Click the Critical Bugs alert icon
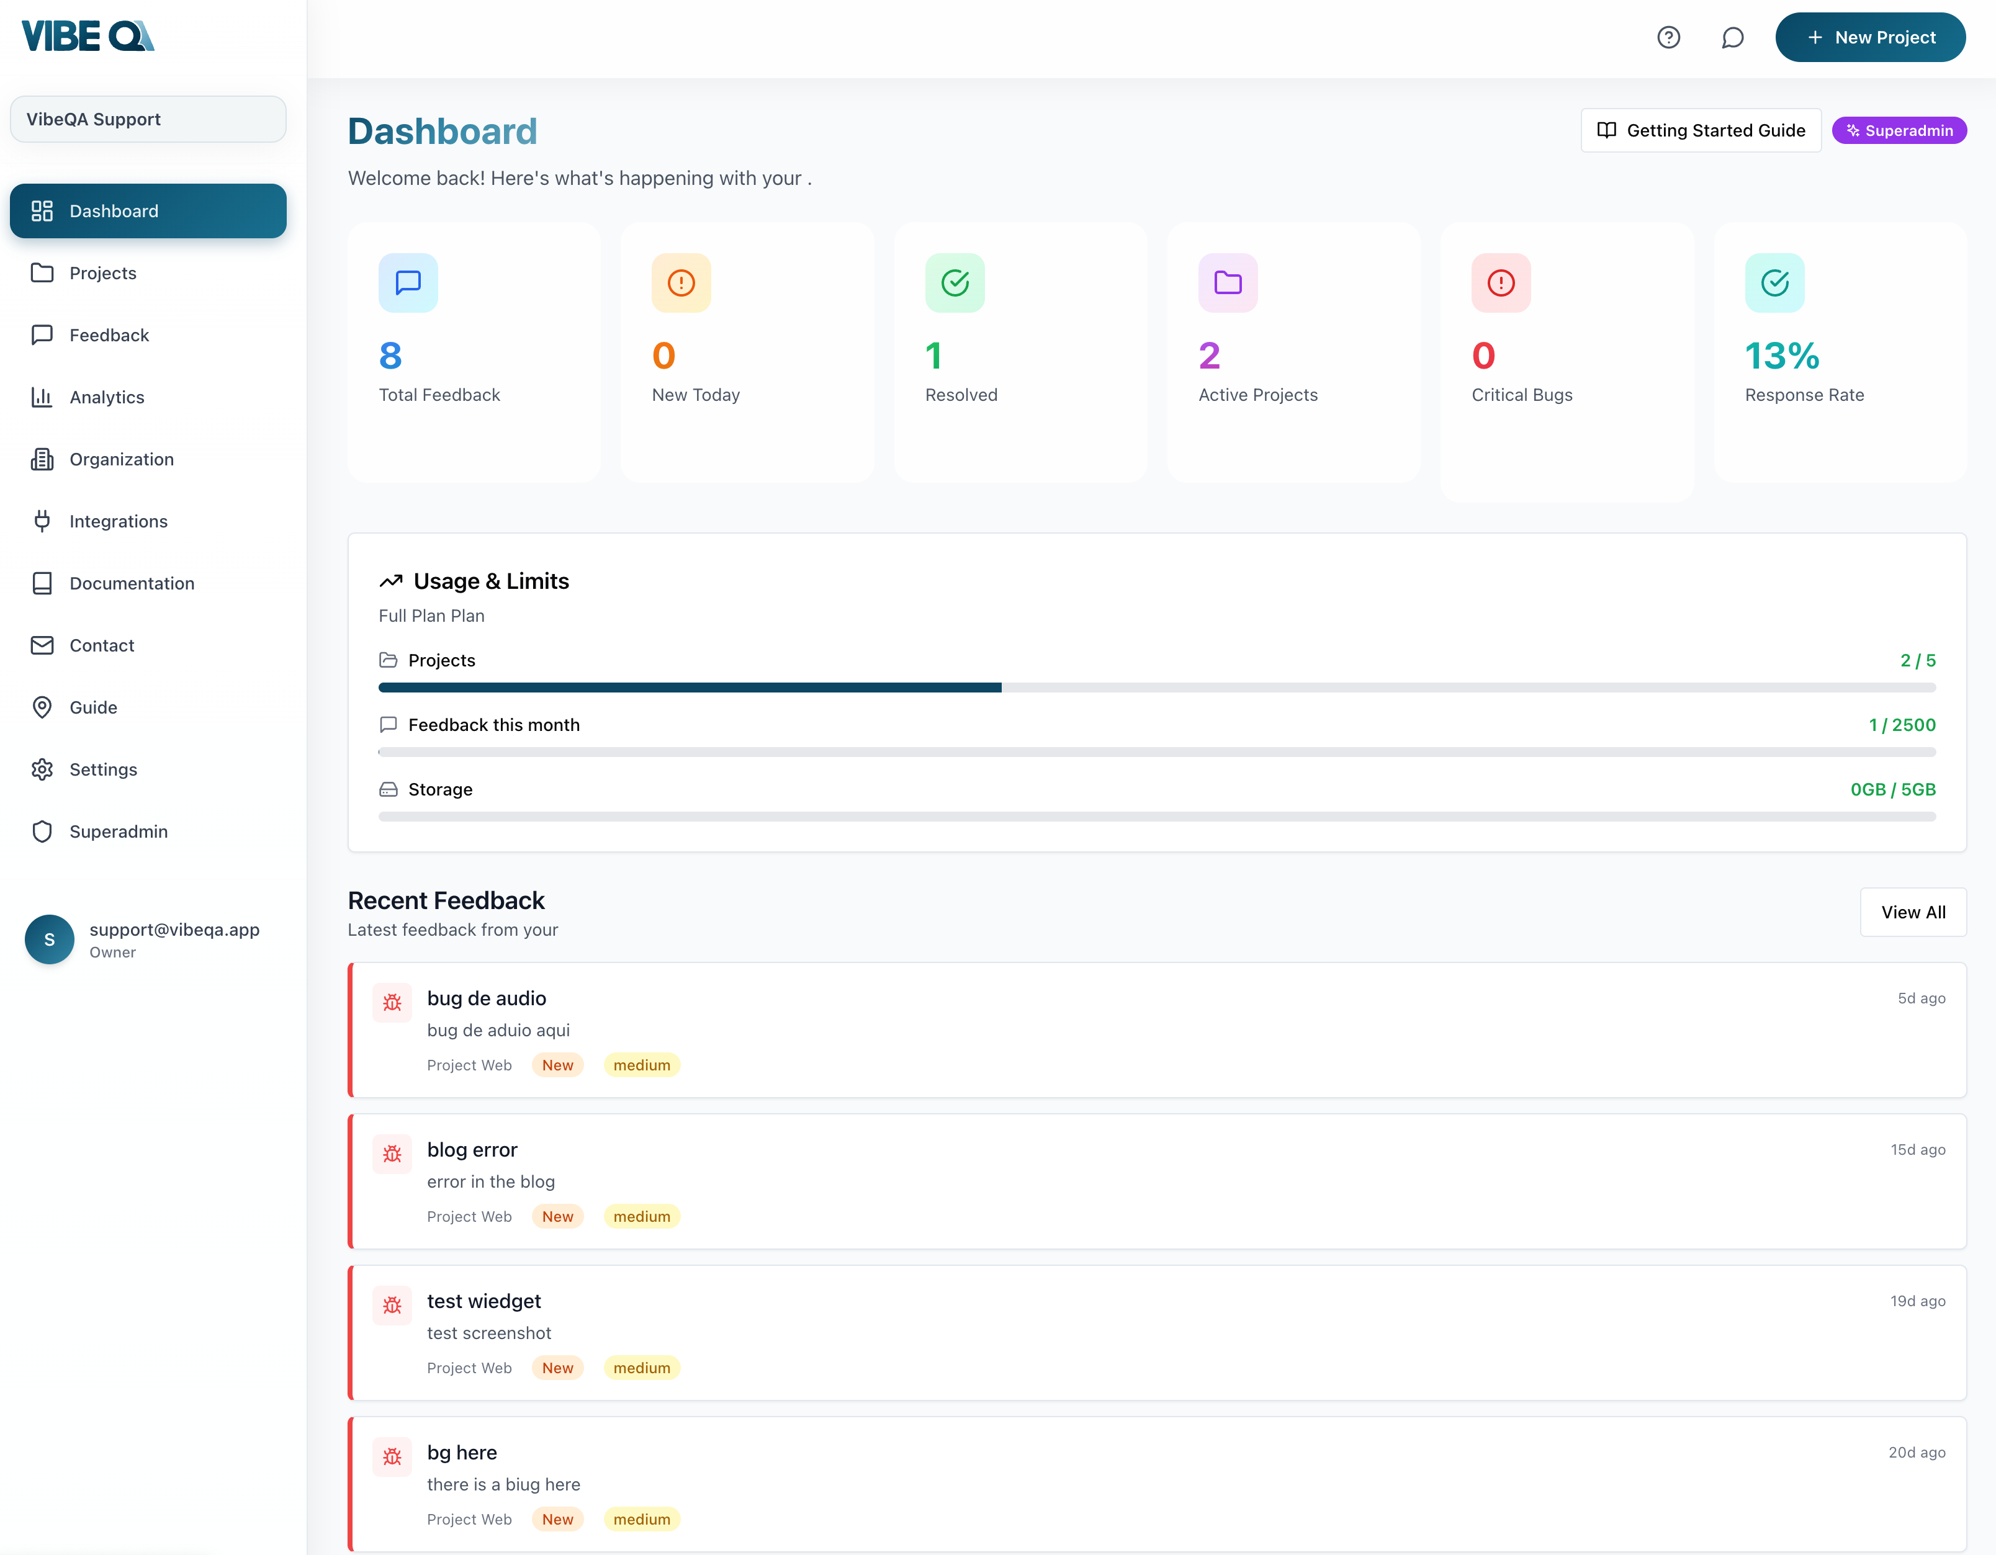 1499,282
